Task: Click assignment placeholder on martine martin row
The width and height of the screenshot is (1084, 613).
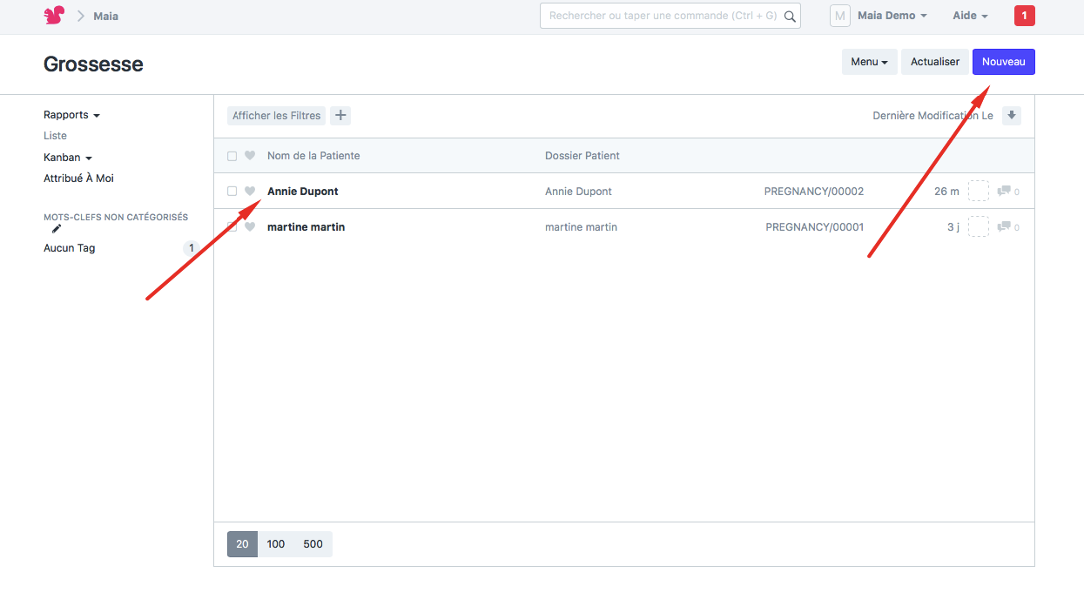Action: [x=979, y=227]
